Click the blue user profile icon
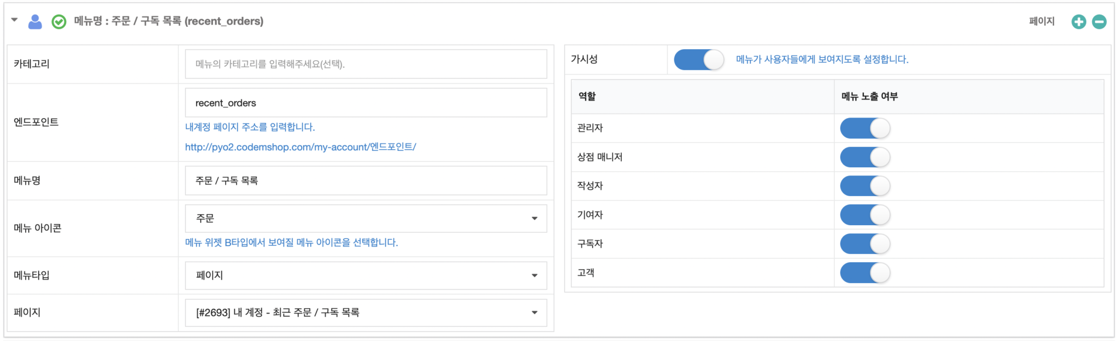 point(35,22)
